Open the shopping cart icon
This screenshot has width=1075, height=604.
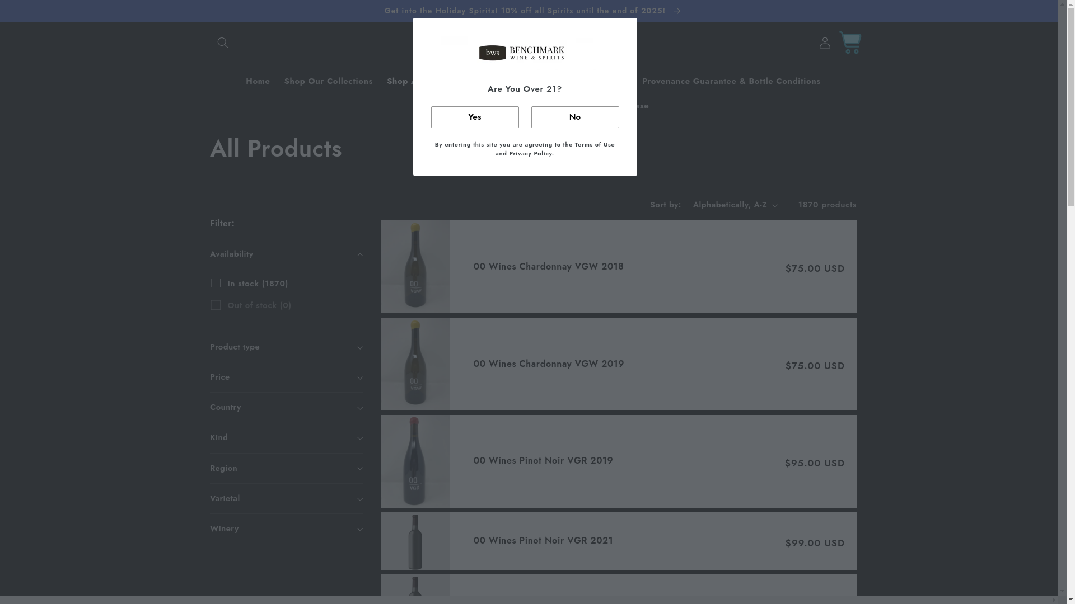tap(850, 43)
